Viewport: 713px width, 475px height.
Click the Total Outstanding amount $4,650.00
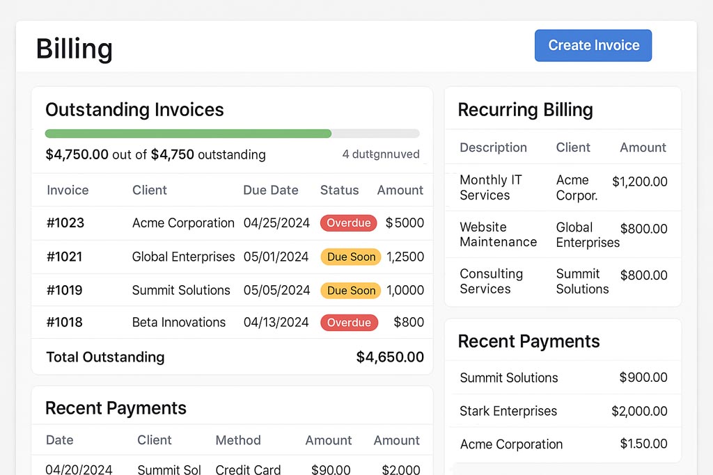390,357
